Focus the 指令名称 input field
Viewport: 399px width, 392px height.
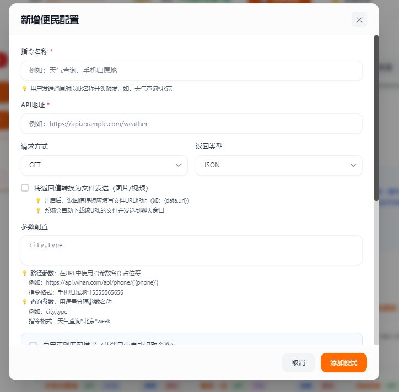pyautogui.click(x=191, y=70)
